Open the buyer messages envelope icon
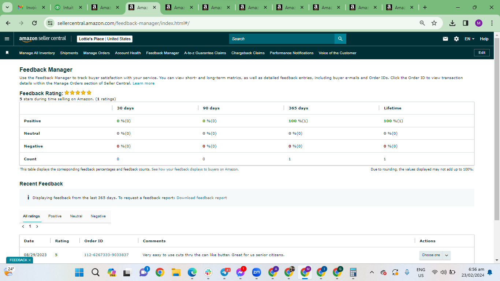Image resolution: width=500 pixels, height=281 pixels. click(x=445, y=39)
